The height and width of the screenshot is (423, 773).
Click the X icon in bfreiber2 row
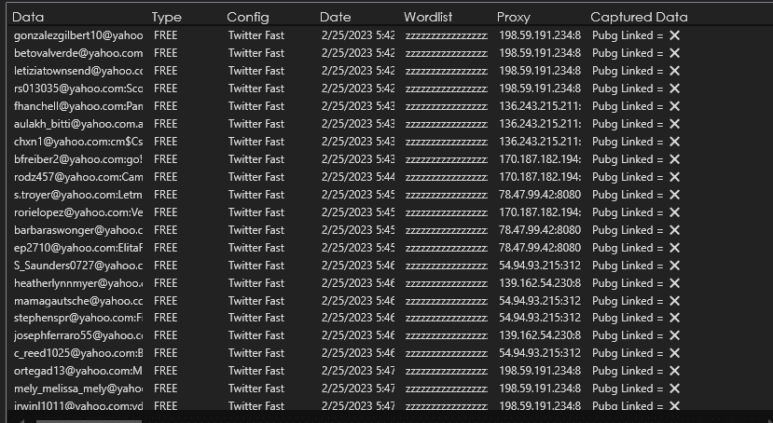pos(674,159)
